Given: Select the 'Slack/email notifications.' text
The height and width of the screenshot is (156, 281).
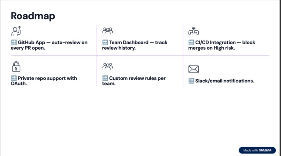Looking at the screenshot, I should point(225,81).
